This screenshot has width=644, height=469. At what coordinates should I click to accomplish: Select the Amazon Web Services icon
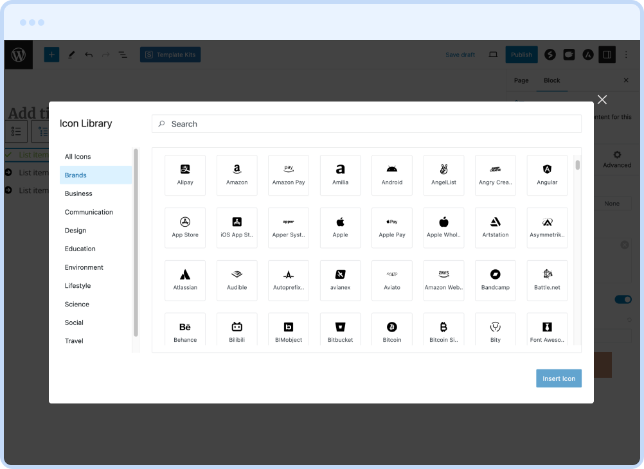pyautogui.click(x=443, y=281)
